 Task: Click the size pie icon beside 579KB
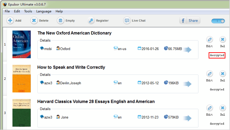click(166, 117)
